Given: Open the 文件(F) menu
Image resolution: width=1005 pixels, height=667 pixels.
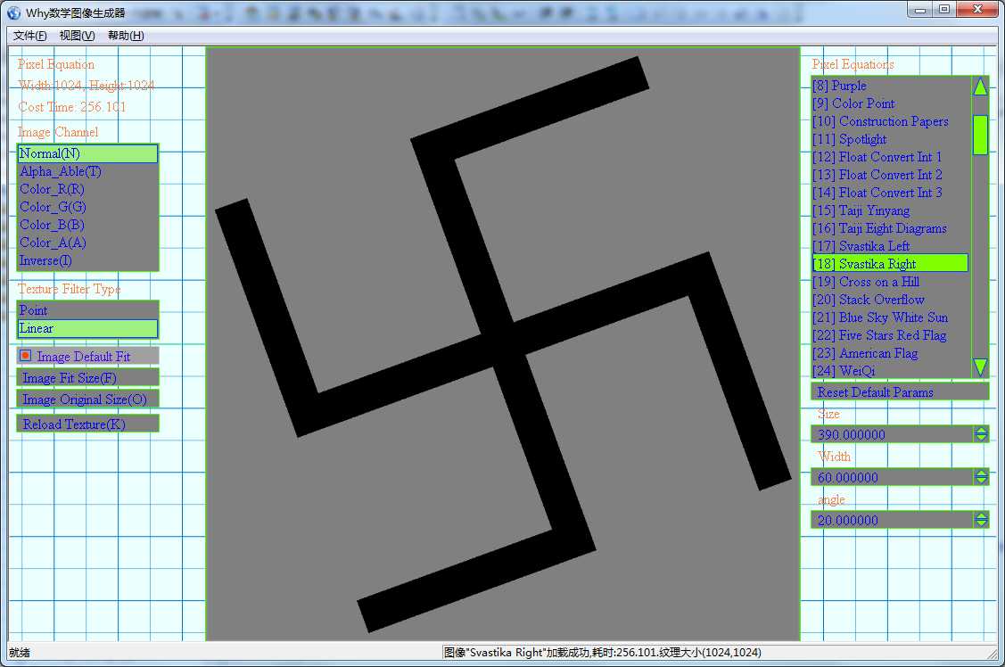Looking at the screenshot, I should point(29,36).
